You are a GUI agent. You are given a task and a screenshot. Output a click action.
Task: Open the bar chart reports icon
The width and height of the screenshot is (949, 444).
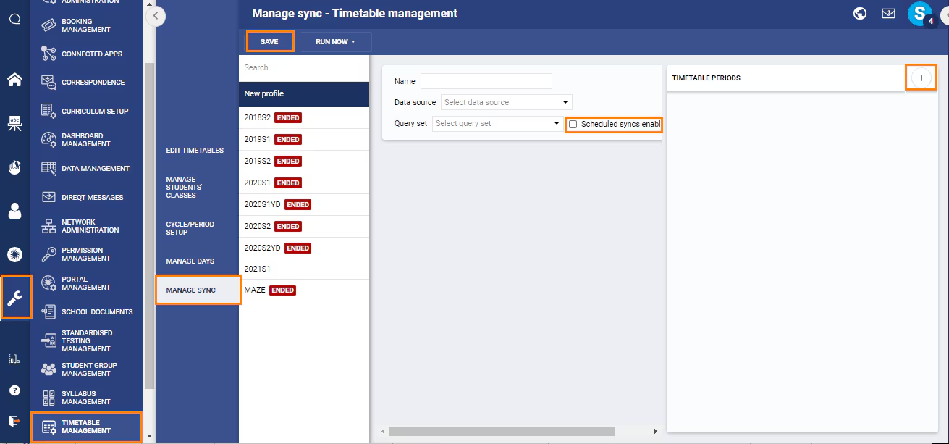click(14, 359)
